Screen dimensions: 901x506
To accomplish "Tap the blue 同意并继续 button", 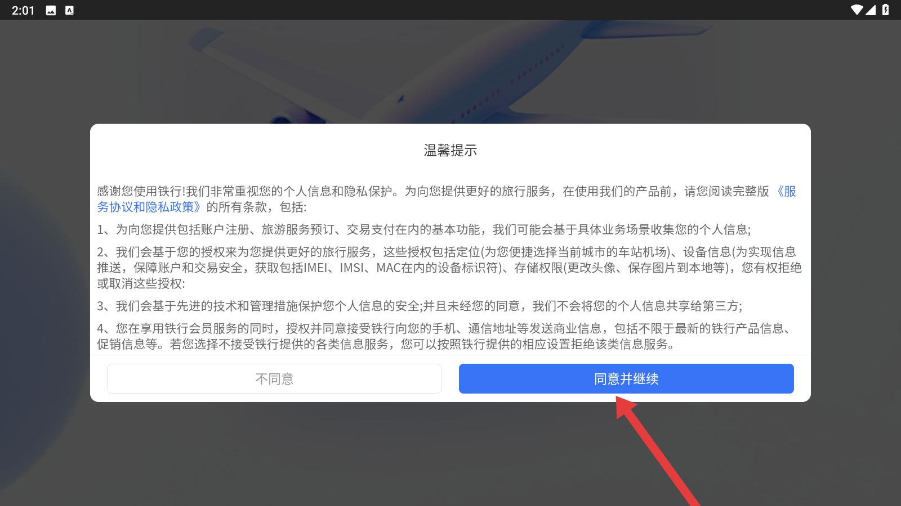I will [626, 378].
